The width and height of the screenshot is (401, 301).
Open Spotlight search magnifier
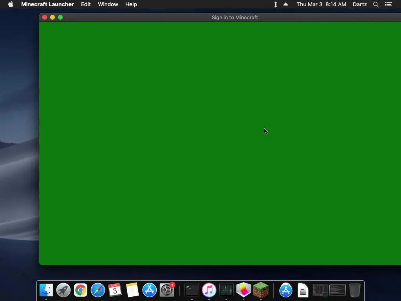[x=376, y=5]
